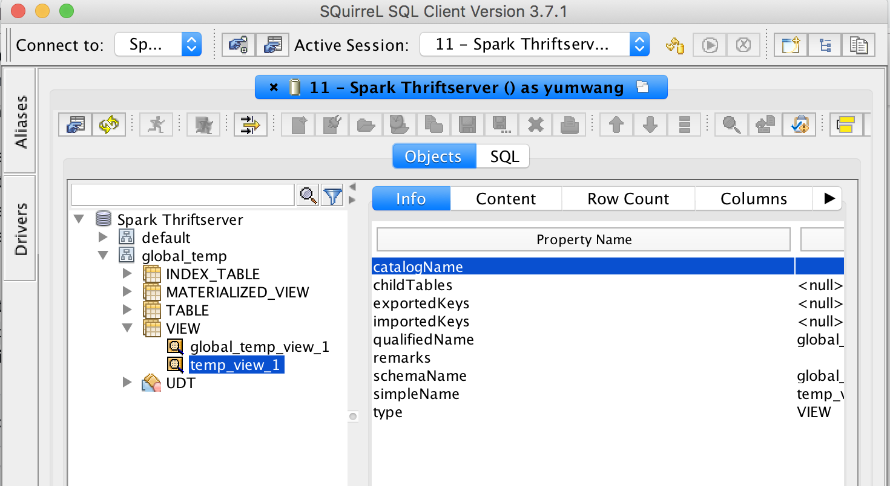The height and width of the screenshot is (486, 890).
Task: Click the transaction arrows toolbar icon
Action: pyautogui.click(x=250, y=125)
